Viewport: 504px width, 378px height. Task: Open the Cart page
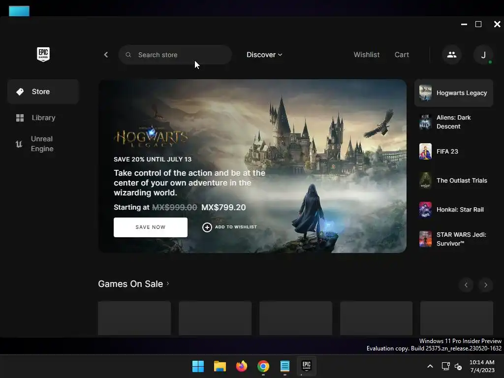(x=402, y=55)
